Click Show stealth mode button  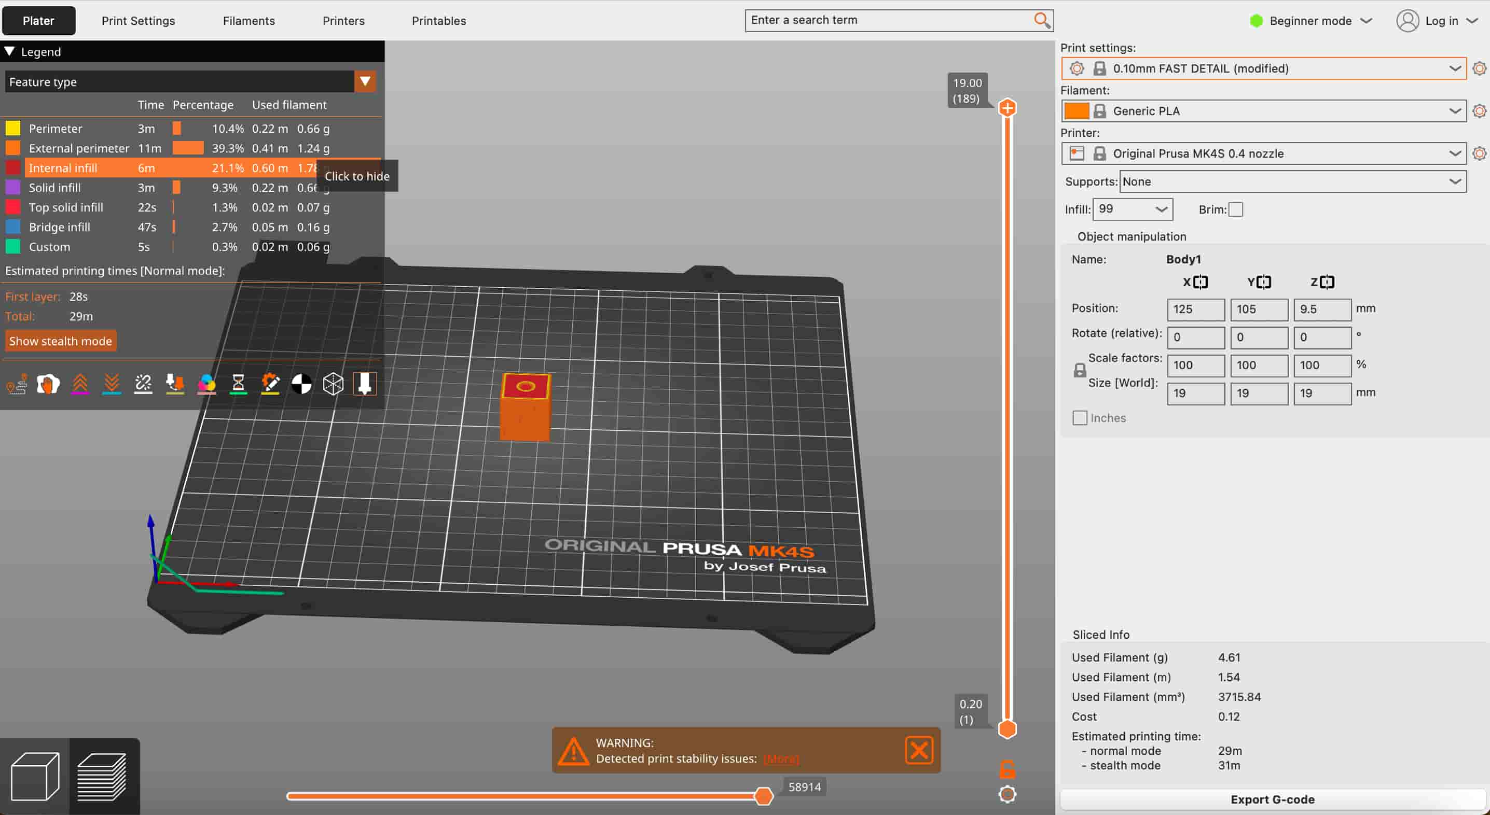click(x=60, y=341)
